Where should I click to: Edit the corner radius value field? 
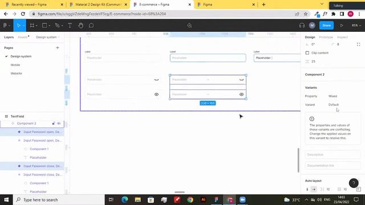(x=338, y=44)
